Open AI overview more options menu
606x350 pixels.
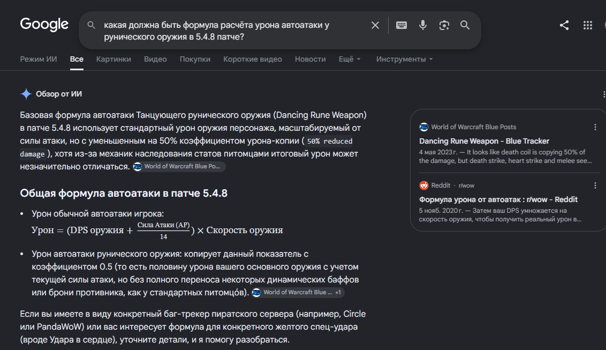point(604,94)
